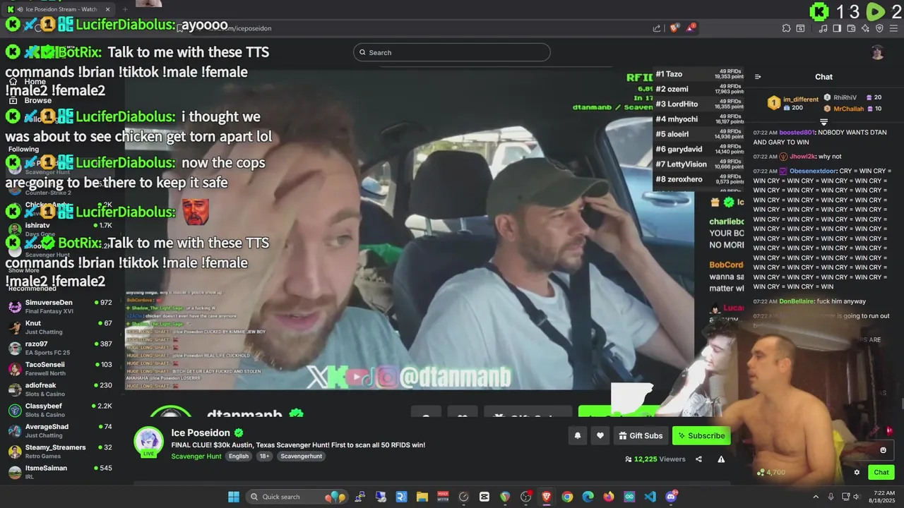The height and width of the screenshot is (508, 904).
Task: Open the emote picker smiley icon
Action: [x=883, y=450]
